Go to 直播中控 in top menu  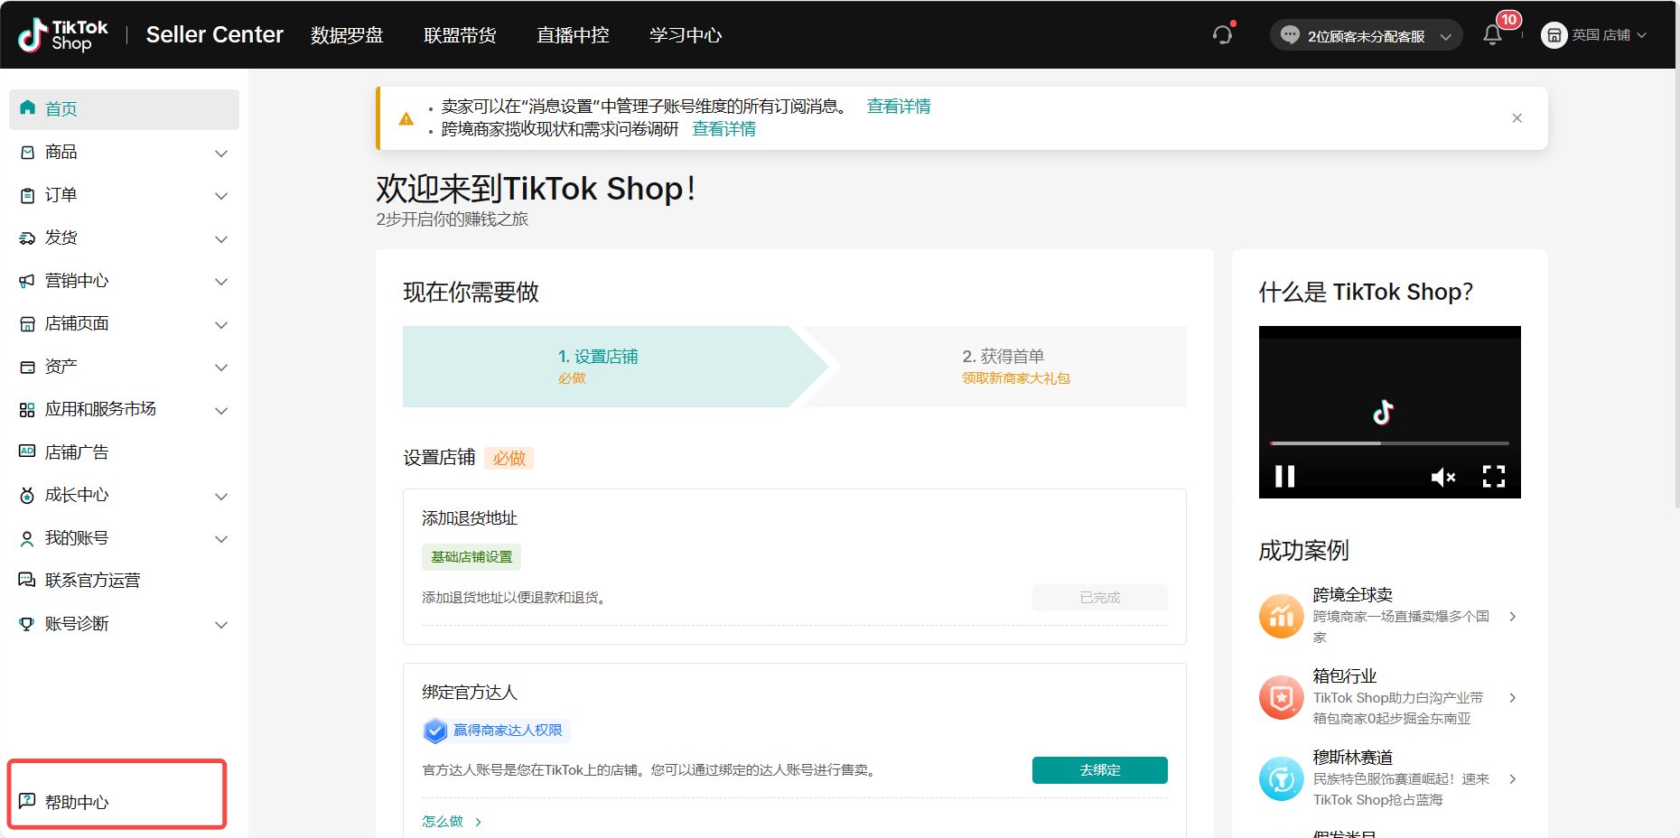click(573, 35)
